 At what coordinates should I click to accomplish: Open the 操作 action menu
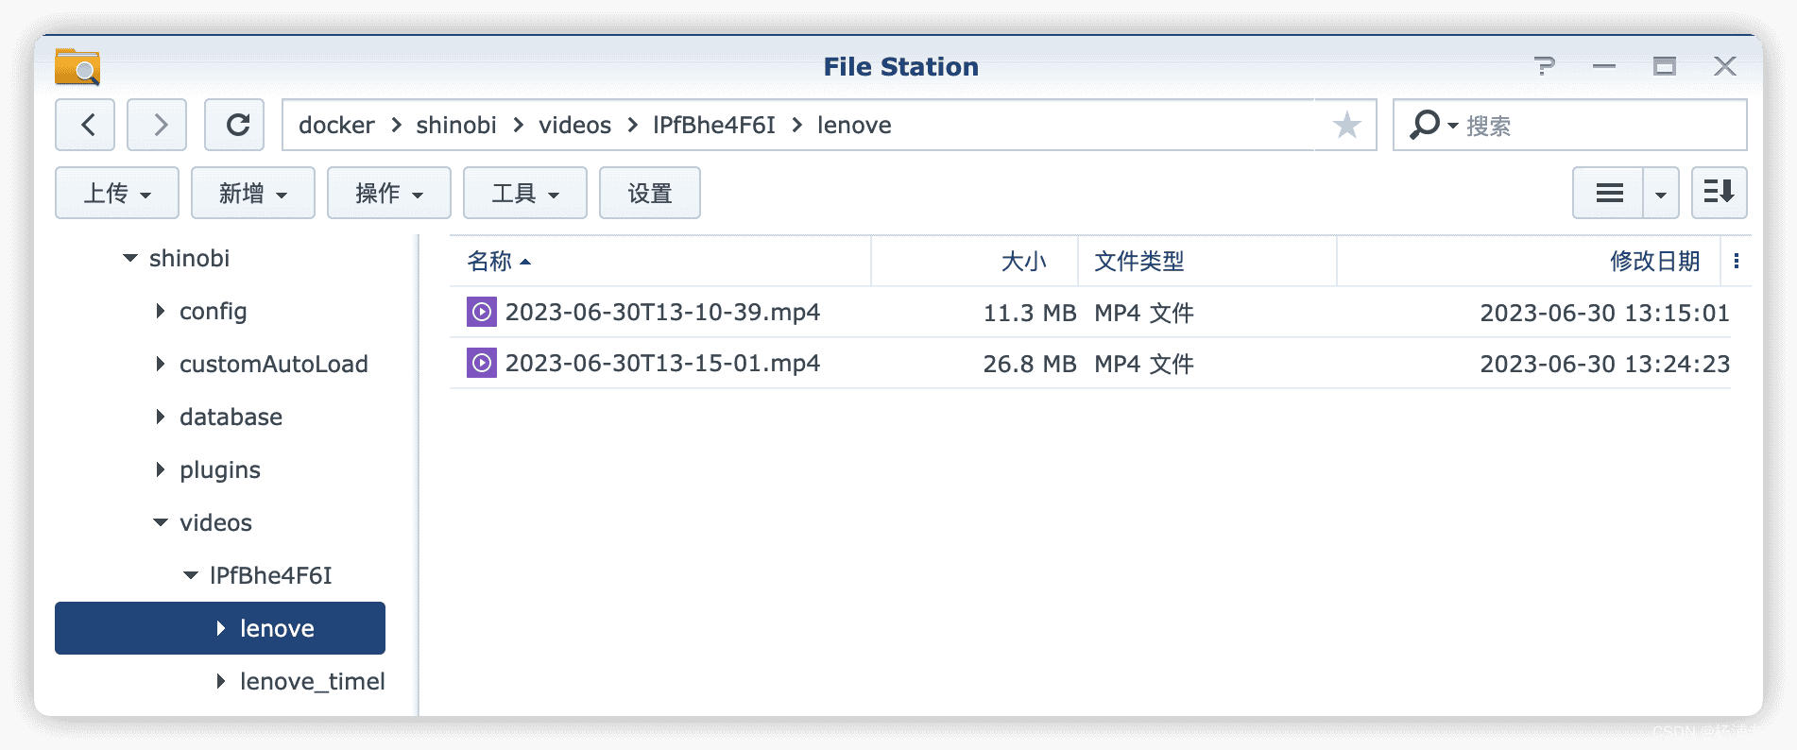pos(388,193)
